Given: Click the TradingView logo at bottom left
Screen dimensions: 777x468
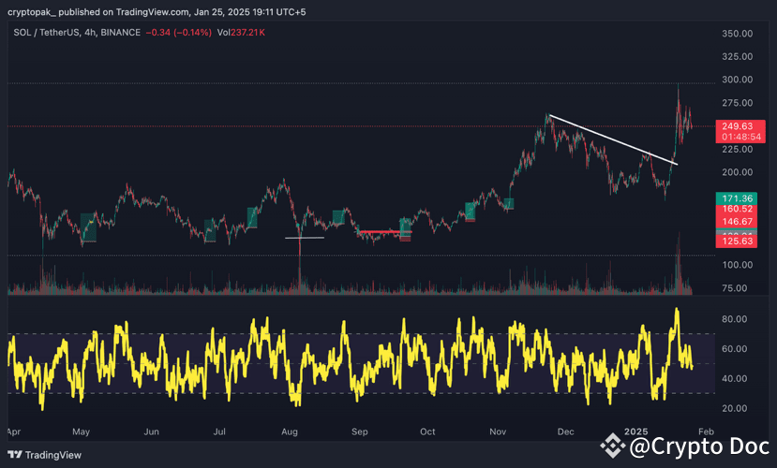Looking at the screenshot, I should (44, 455).
